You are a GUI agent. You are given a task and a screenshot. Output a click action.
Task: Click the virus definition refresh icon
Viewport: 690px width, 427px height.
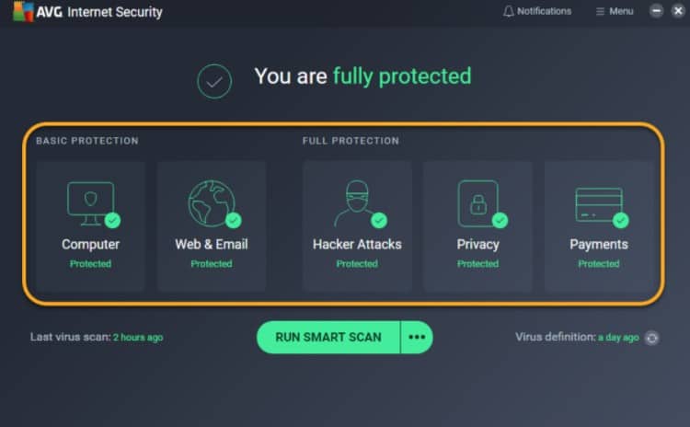tap(651, 338)
